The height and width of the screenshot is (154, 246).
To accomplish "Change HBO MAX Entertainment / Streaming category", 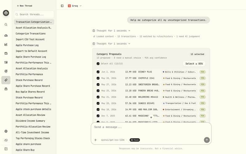I will coord(179,110).
